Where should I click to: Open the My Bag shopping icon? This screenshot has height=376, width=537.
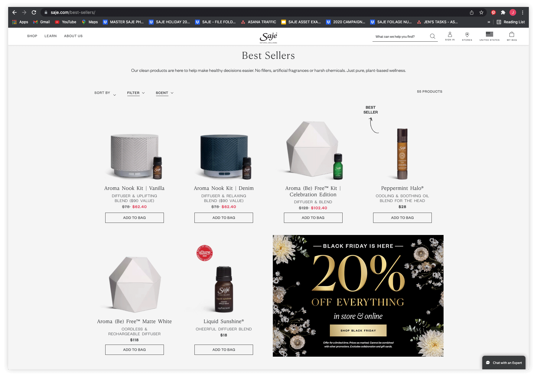tap(512, 34)
